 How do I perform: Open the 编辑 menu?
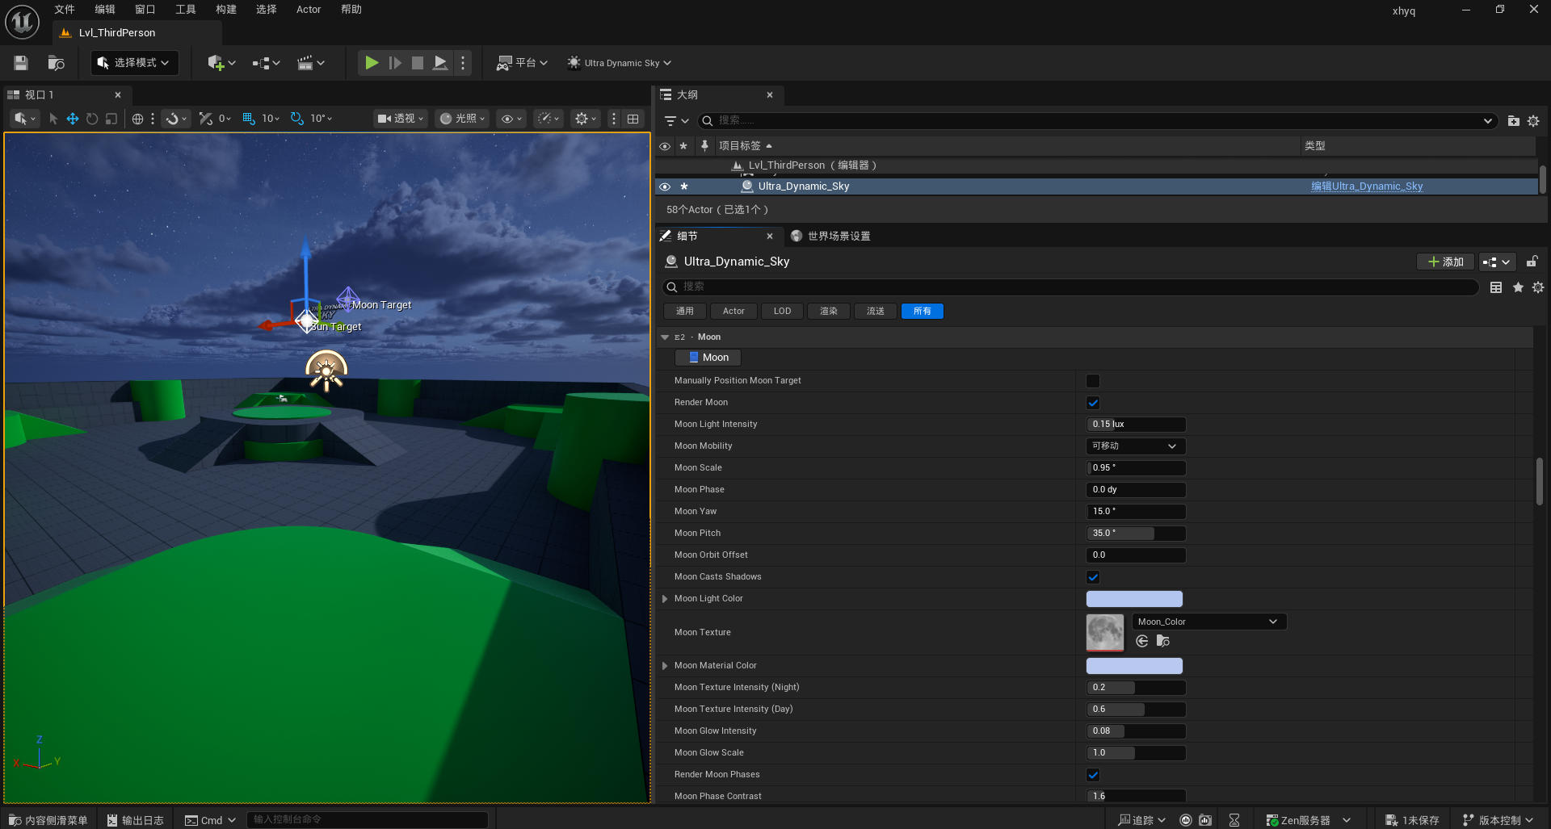click(x=105, y=10)
